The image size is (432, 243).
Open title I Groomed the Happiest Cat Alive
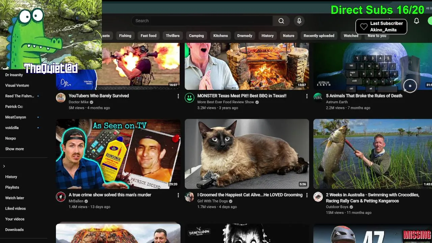[250, 195]
